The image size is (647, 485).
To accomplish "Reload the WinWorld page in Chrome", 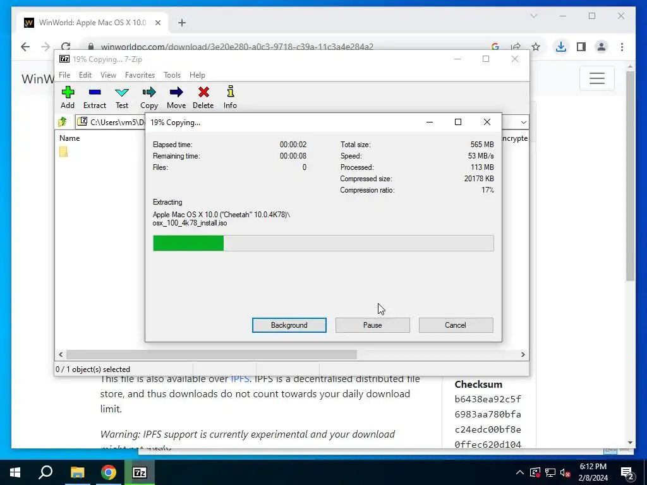I will (66, 47).
